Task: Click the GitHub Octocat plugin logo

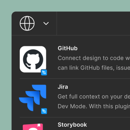Action: (x=33, y=59)
